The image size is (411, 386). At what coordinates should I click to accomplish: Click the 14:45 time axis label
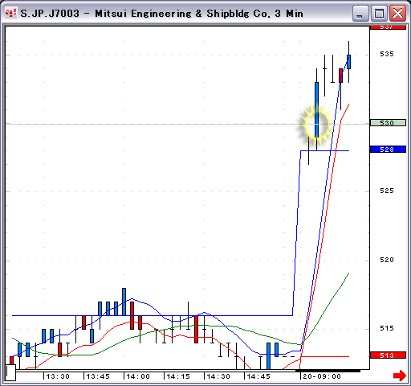[x=258, y=376]
